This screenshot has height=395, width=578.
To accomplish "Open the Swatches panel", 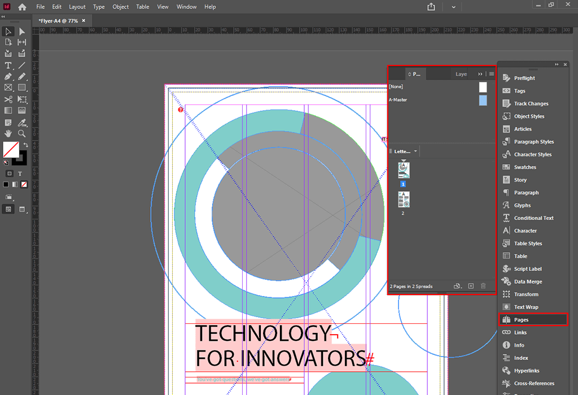I will (525, 167).
